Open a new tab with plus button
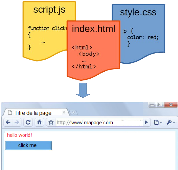The image size is (178, 170). (x=73, y=112)
